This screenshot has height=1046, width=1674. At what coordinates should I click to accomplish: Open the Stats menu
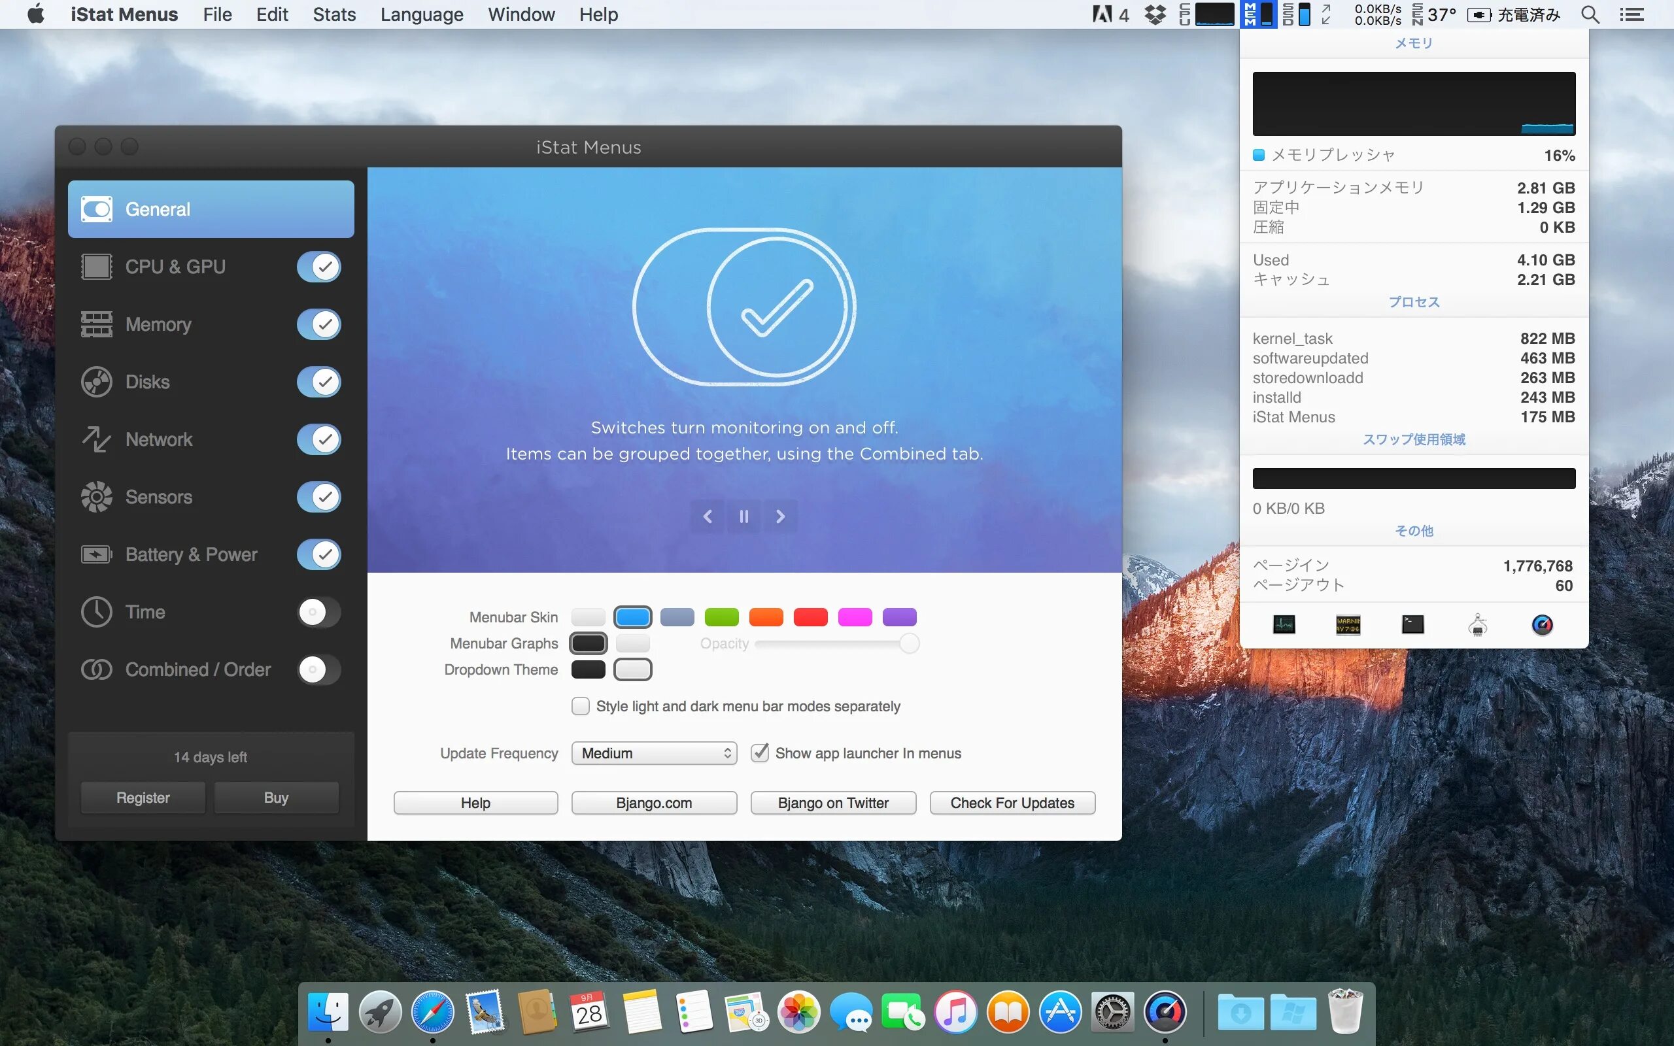click(334, 14)
